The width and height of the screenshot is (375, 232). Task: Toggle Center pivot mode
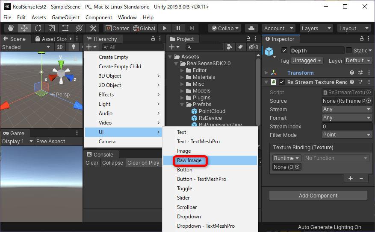pos(117,29)
